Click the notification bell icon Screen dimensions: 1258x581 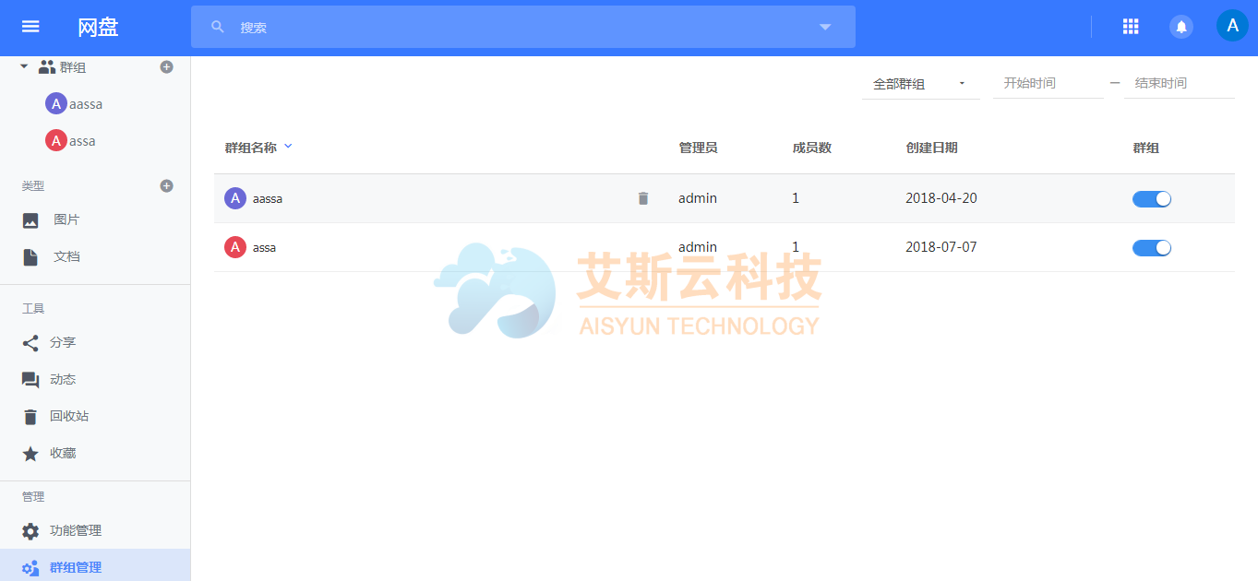(x=1180, y=27)
